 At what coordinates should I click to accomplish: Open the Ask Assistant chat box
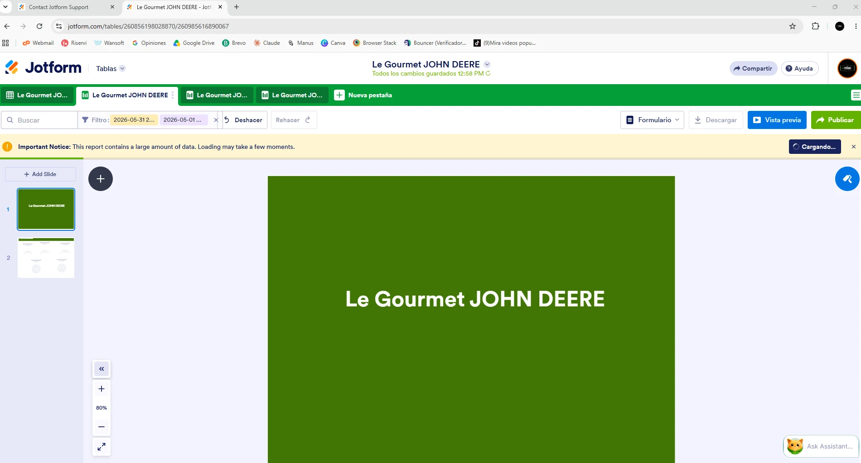pyautogui.click(x=821, y=446)
